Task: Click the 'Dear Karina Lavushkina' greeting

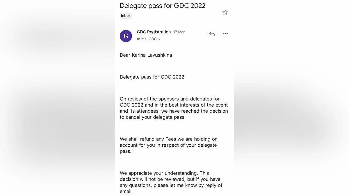Action: pyautogui.click(x=146, y=55)
